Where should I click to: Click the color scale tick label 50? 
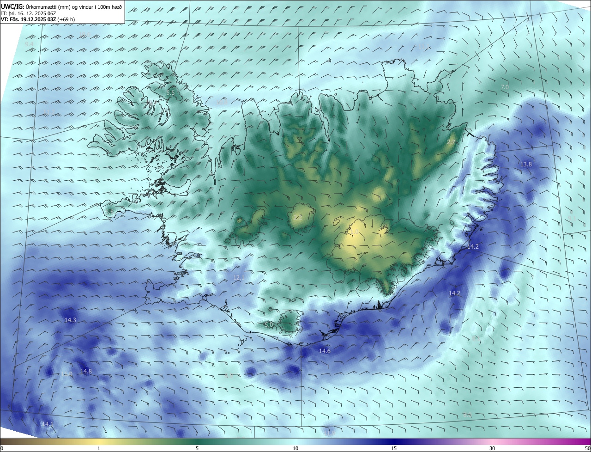(587, 448)
